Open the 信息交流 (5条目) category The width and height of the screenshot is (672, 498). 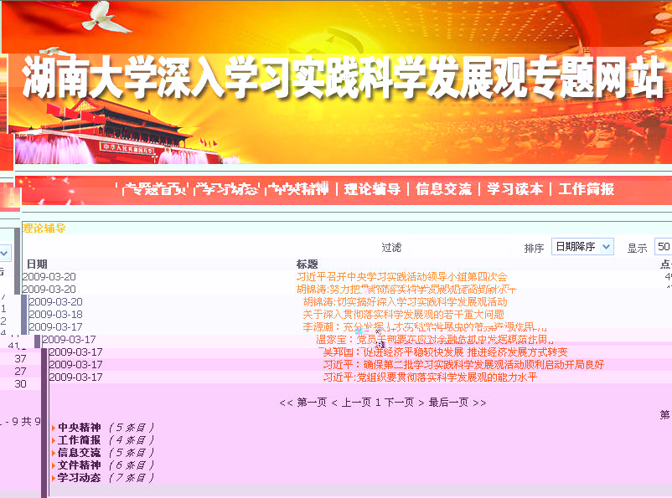click(x=80, y=453)
